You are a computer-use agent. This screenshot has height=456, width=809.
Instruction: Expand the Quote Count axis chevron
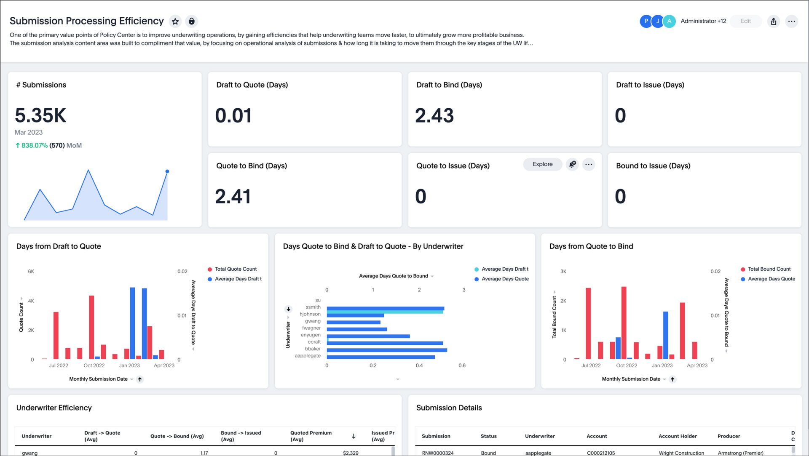pyautogui.click(x=21, y=299)
